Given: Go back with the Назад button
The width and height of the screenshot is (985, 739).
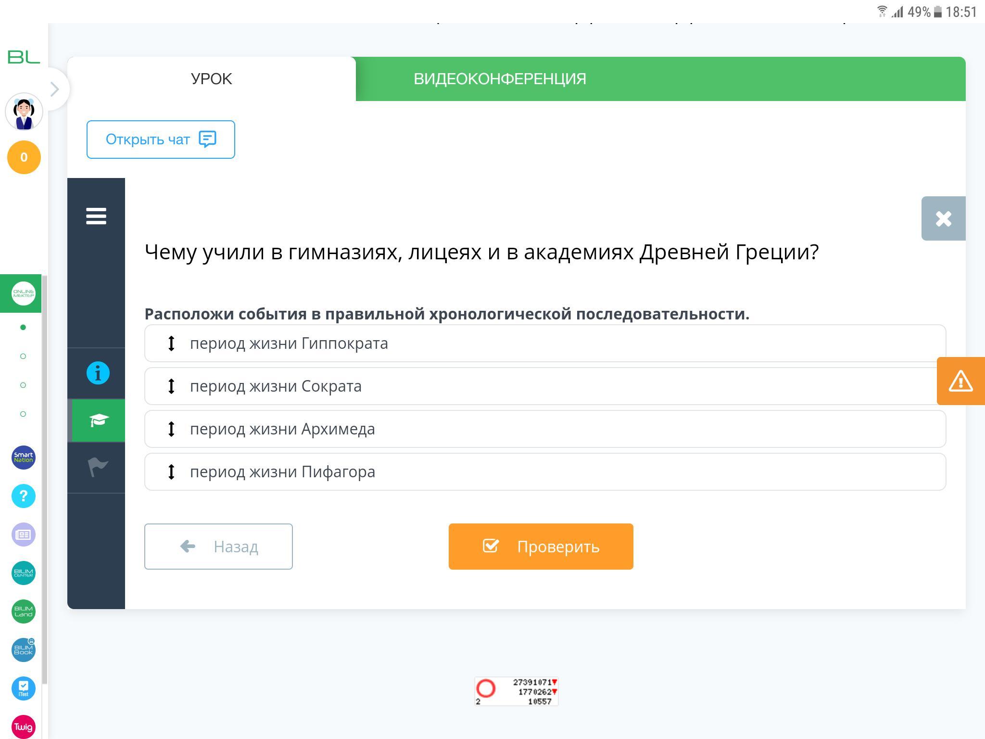Looking at the screenshot, I should click(218, 547).
